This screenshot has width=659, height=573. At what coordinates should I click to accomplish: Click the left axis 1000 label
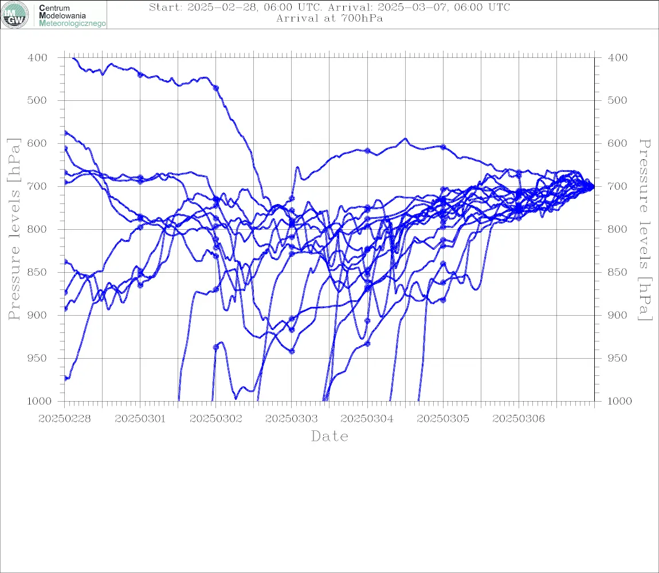(39, 401)
